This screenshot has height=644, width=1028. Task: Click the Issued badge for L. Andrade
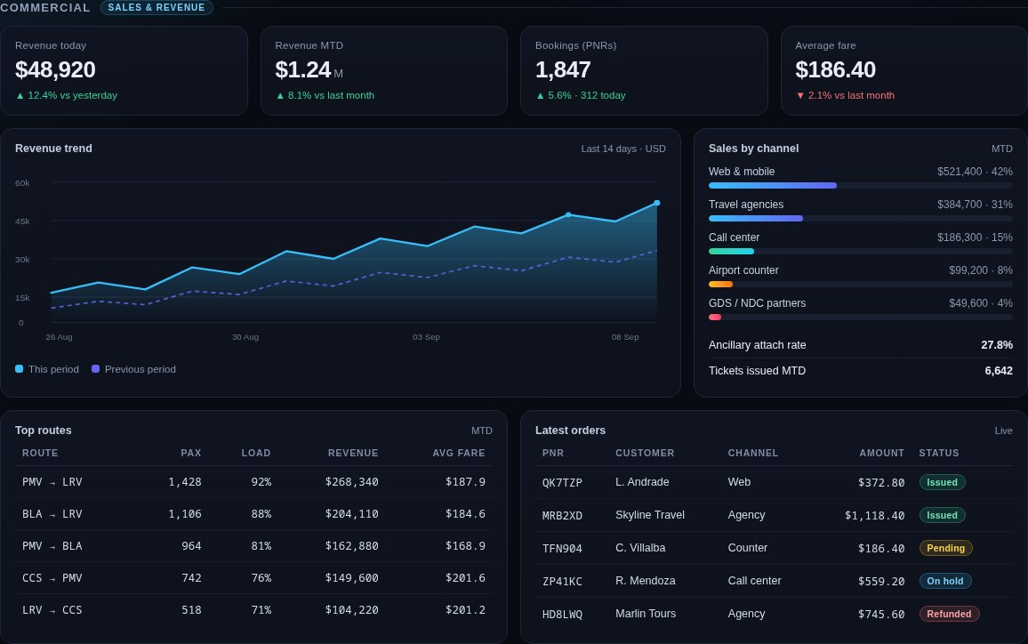(x=942, y=483)
